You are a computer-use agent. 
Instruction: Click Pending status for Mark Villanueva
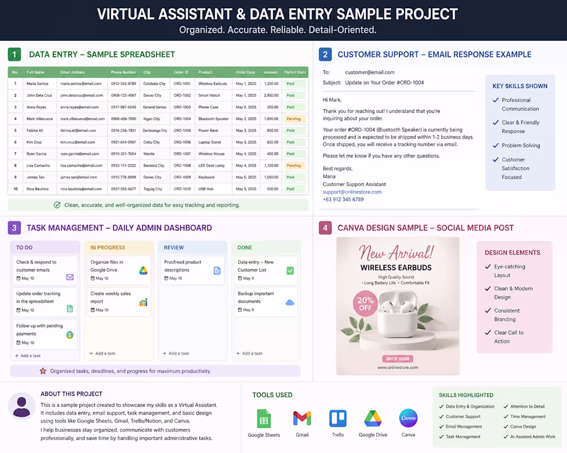pos(294,119)
